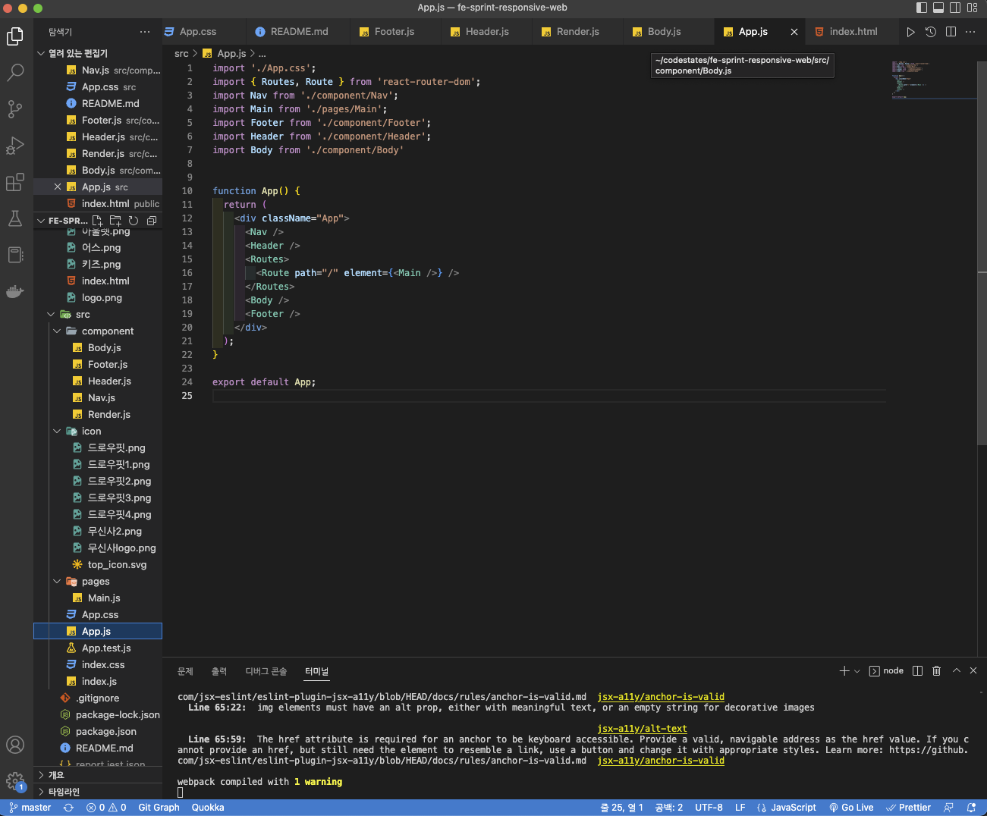Run the current file with play icon
This screenshot has width=987, height=816.
pyautogui.click(x=910, y=32)
